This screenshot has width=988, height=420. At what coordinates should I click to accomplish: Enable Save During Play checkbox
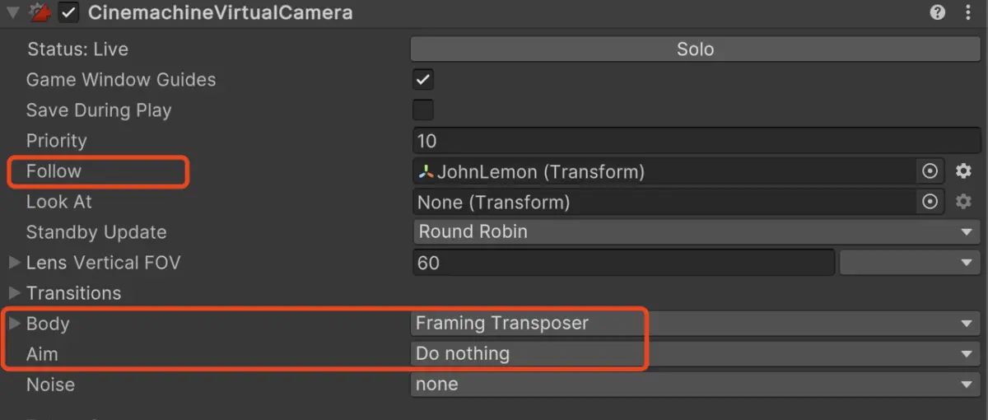pos(423,110)
